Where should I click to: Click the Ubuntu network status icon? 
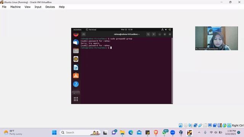point(162,30)
